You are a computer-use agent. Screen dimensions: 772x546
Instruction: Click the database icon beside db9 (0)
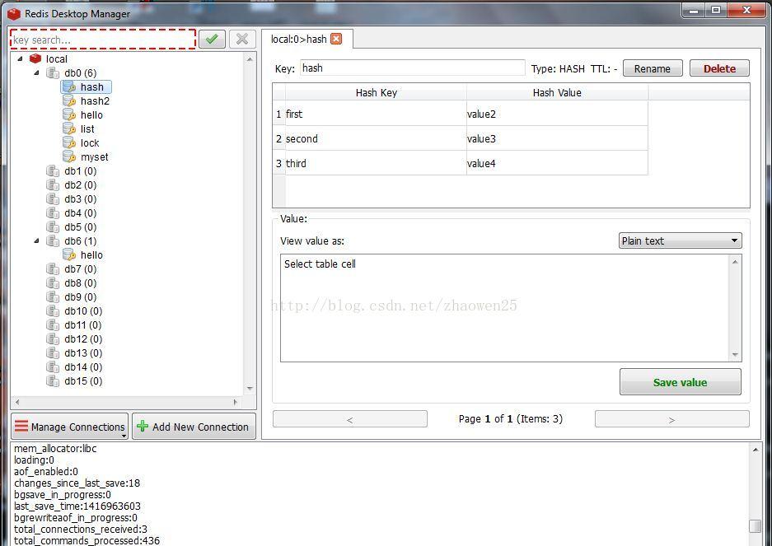tap(53, 297)
